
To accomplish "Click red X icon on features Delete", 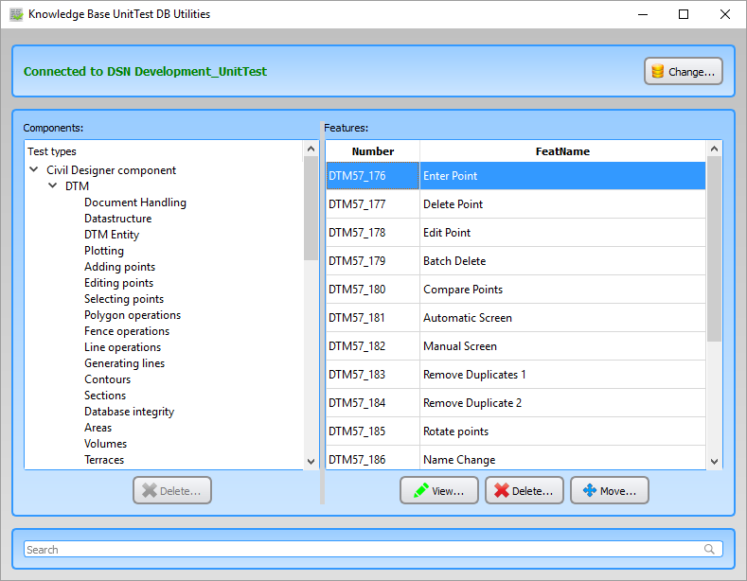I will pyautogui.click(x=501, y=490).
